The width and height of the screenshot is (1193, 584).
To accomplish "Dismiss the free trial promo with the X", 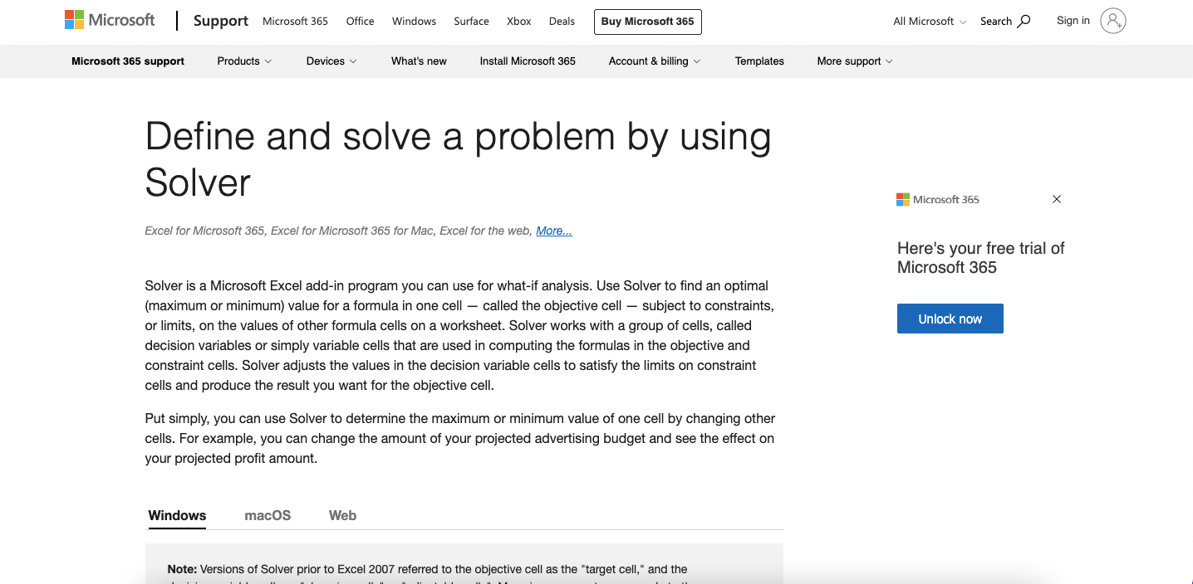I will point(1056,199).
